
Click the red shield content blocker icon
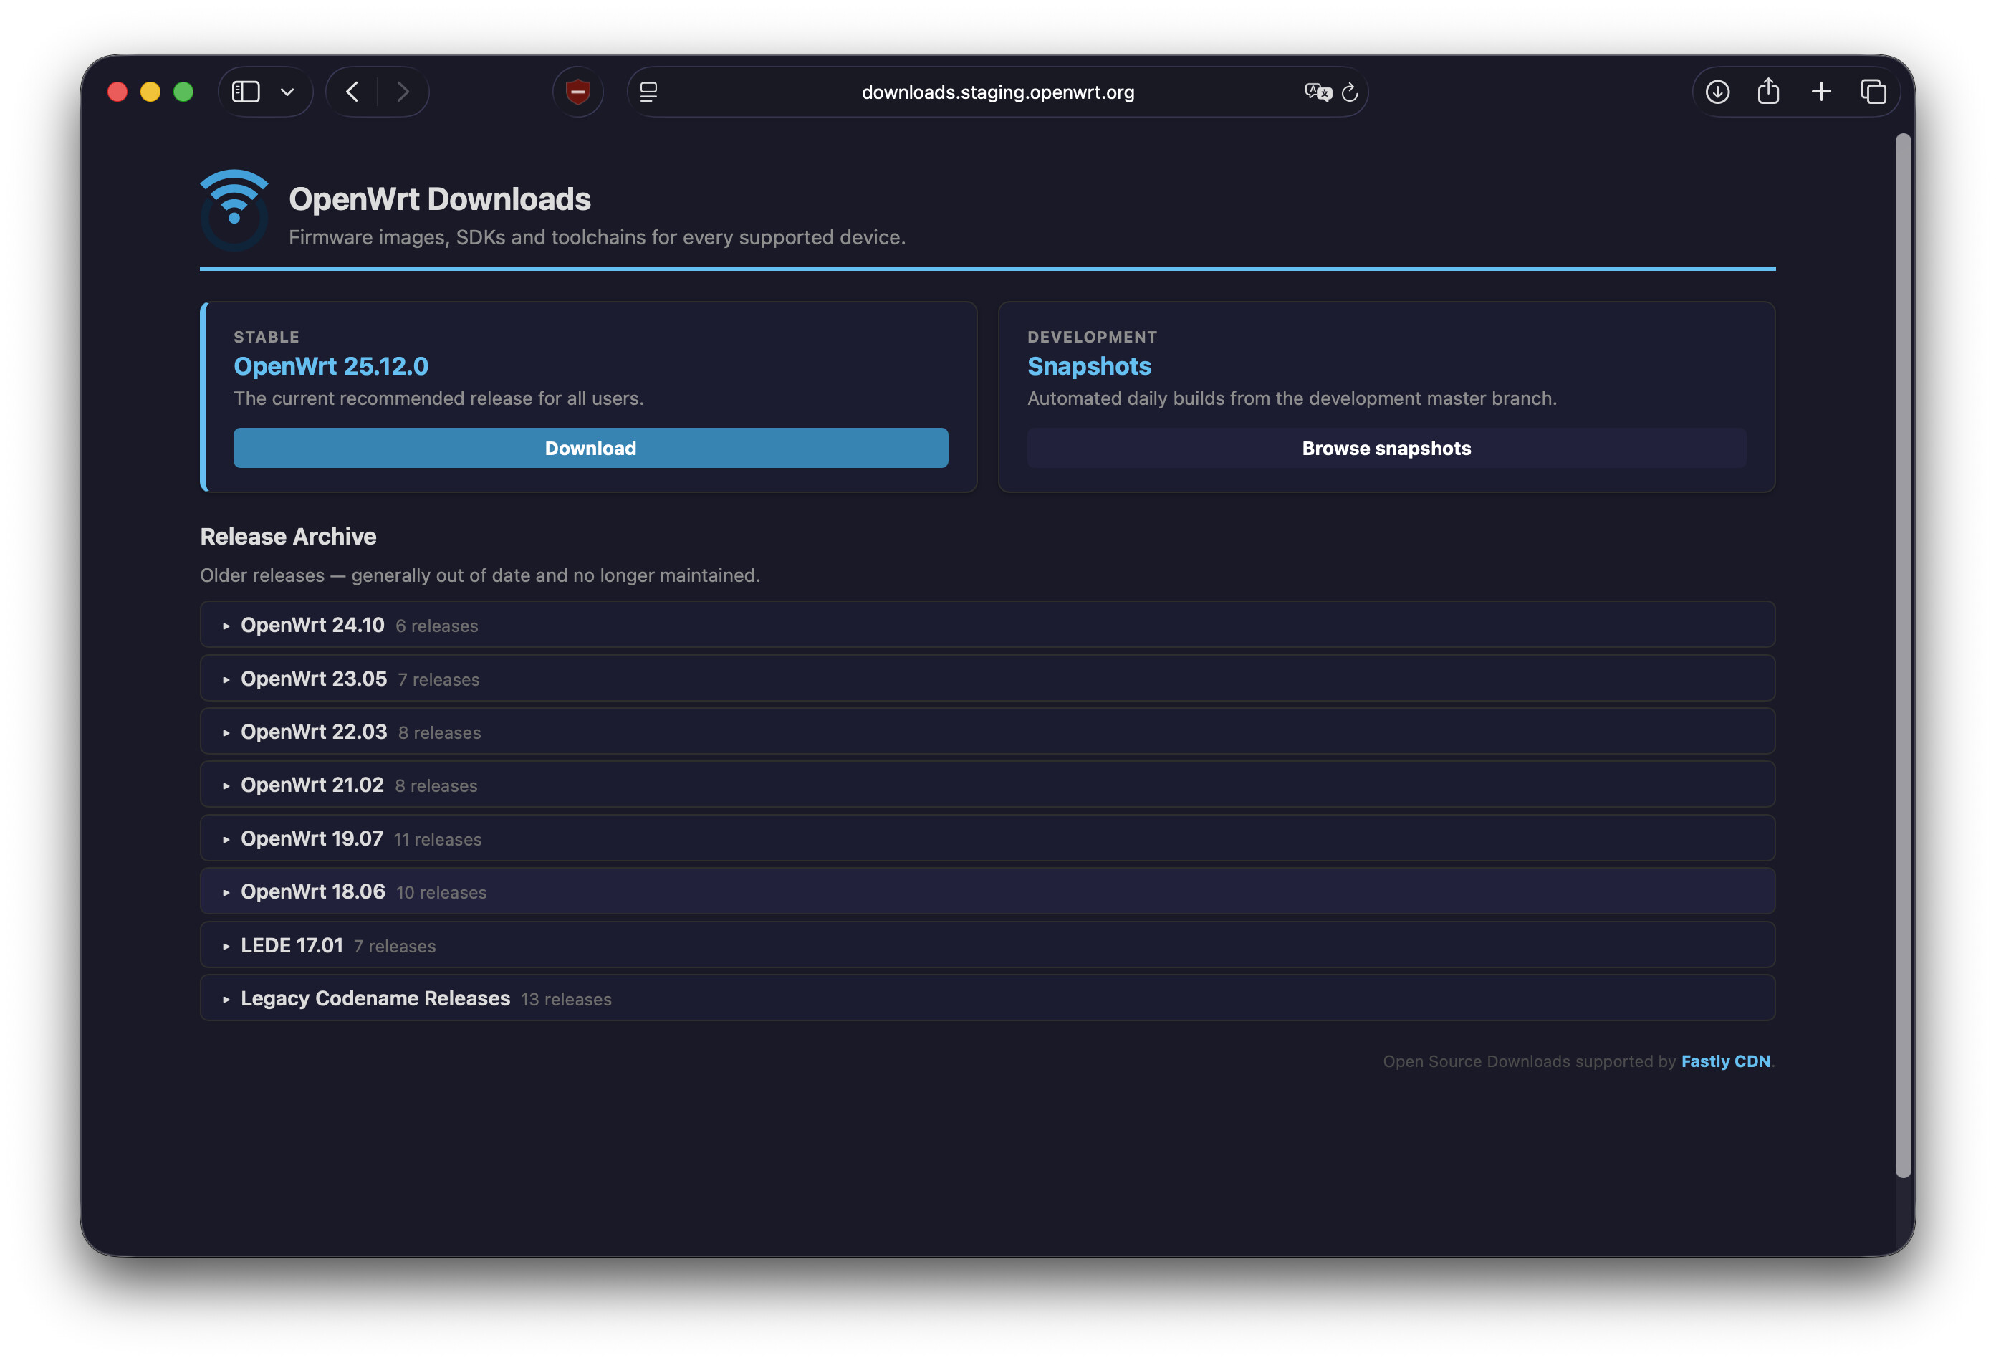[x=578, y=92]
